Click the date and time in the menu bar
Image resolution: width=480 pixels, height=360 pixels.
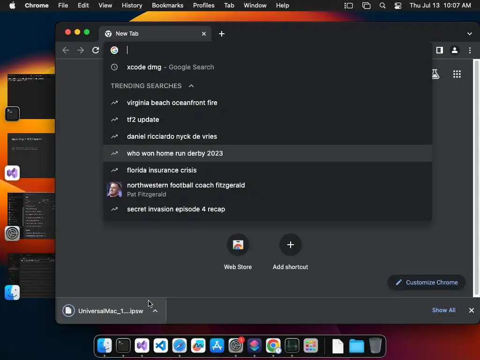440,5
